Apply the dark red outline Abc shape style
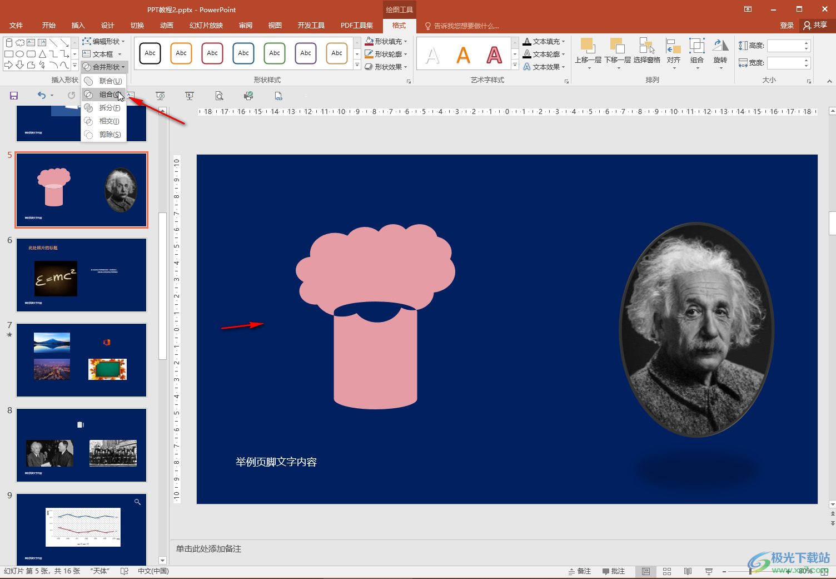Image resolution: width=836 pixels, height=579 pixels. click(212, 53)
